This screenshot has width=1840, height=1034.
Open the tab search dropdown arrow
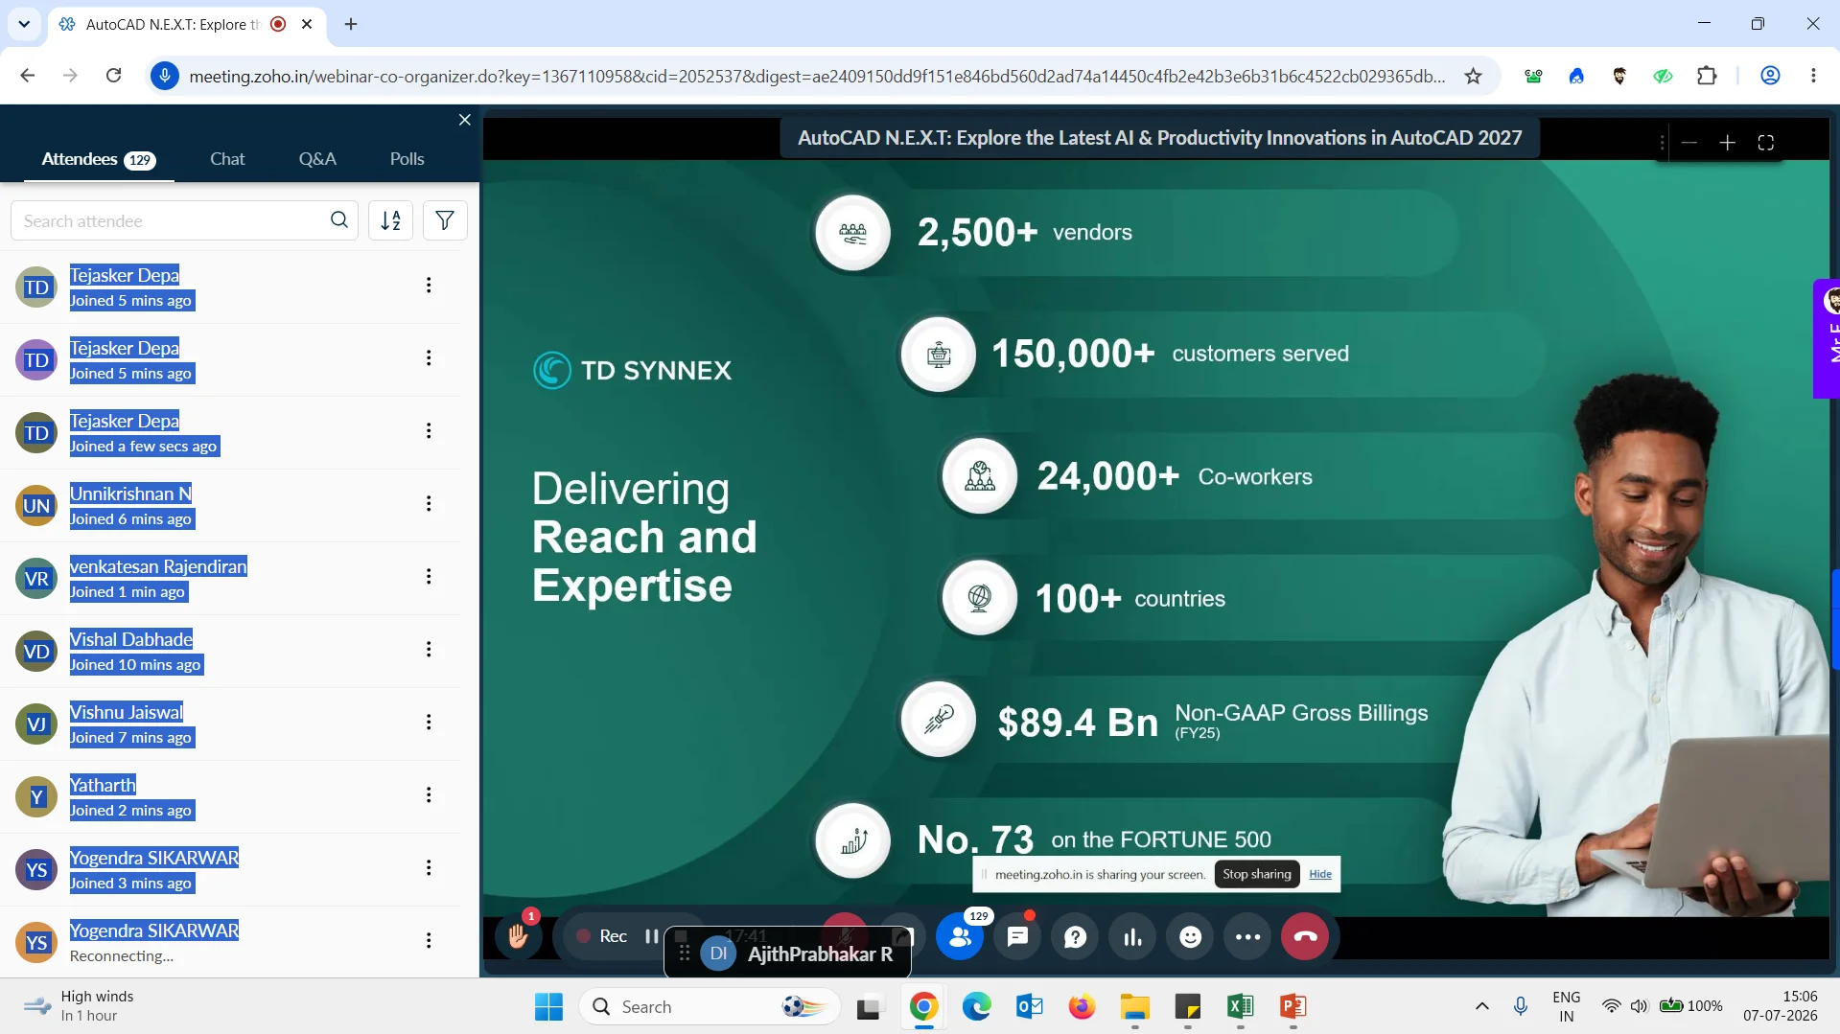(24, 24)
